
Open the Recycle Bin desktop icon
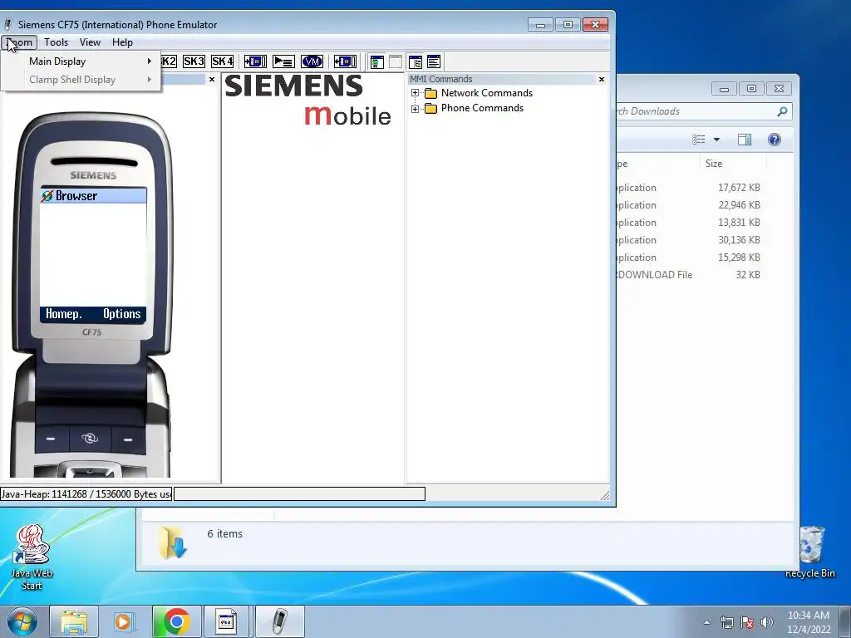pos(810,552)
